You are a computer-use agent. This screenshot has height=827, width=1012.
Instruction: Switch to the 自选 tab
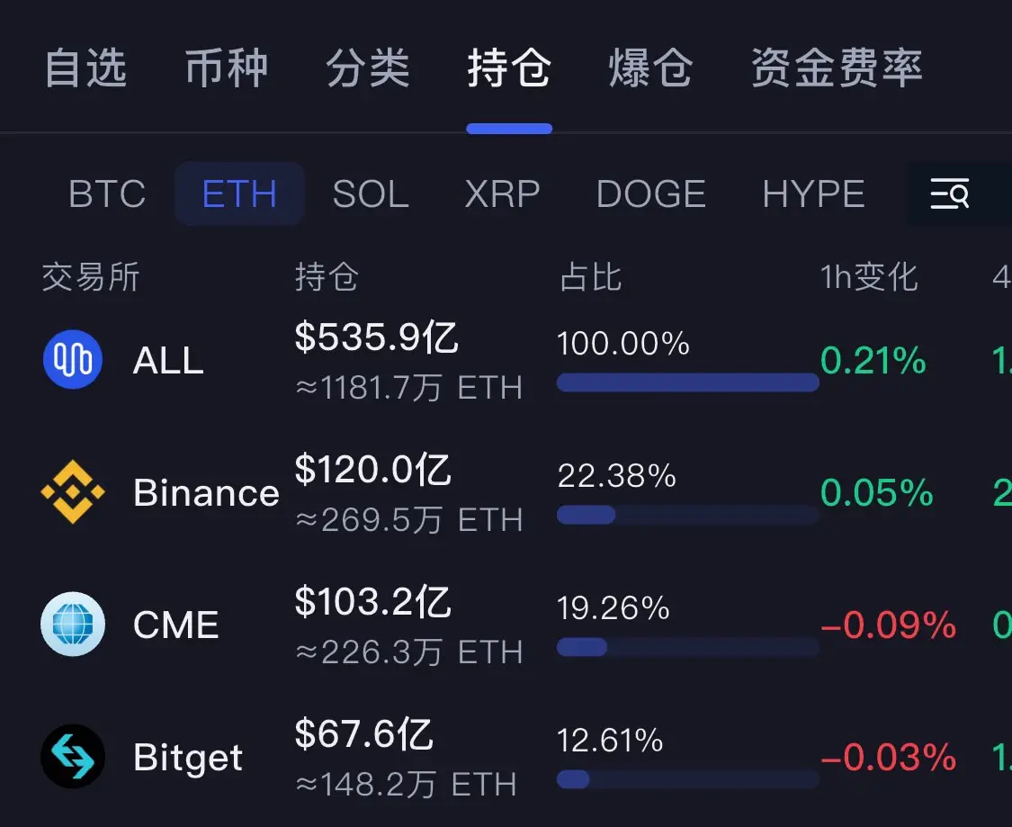(x=85, y=67)
